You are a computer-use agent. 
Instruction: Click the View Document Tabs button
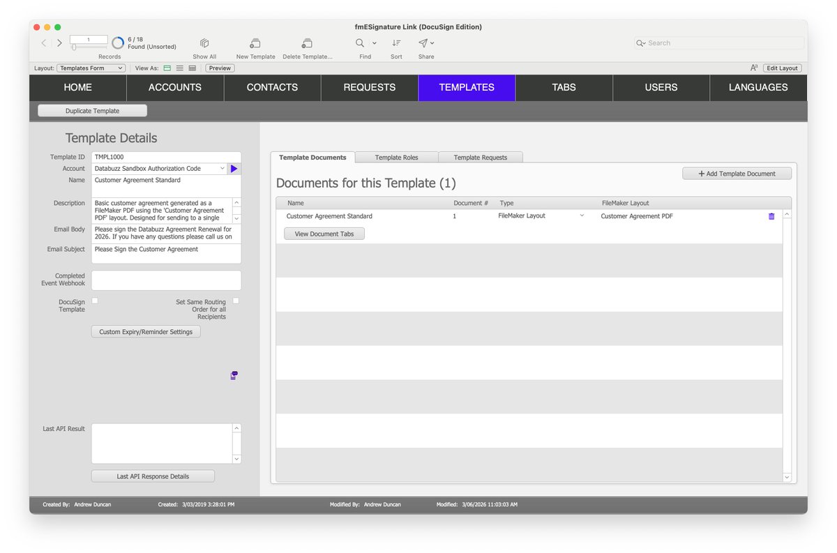point(324,234)
